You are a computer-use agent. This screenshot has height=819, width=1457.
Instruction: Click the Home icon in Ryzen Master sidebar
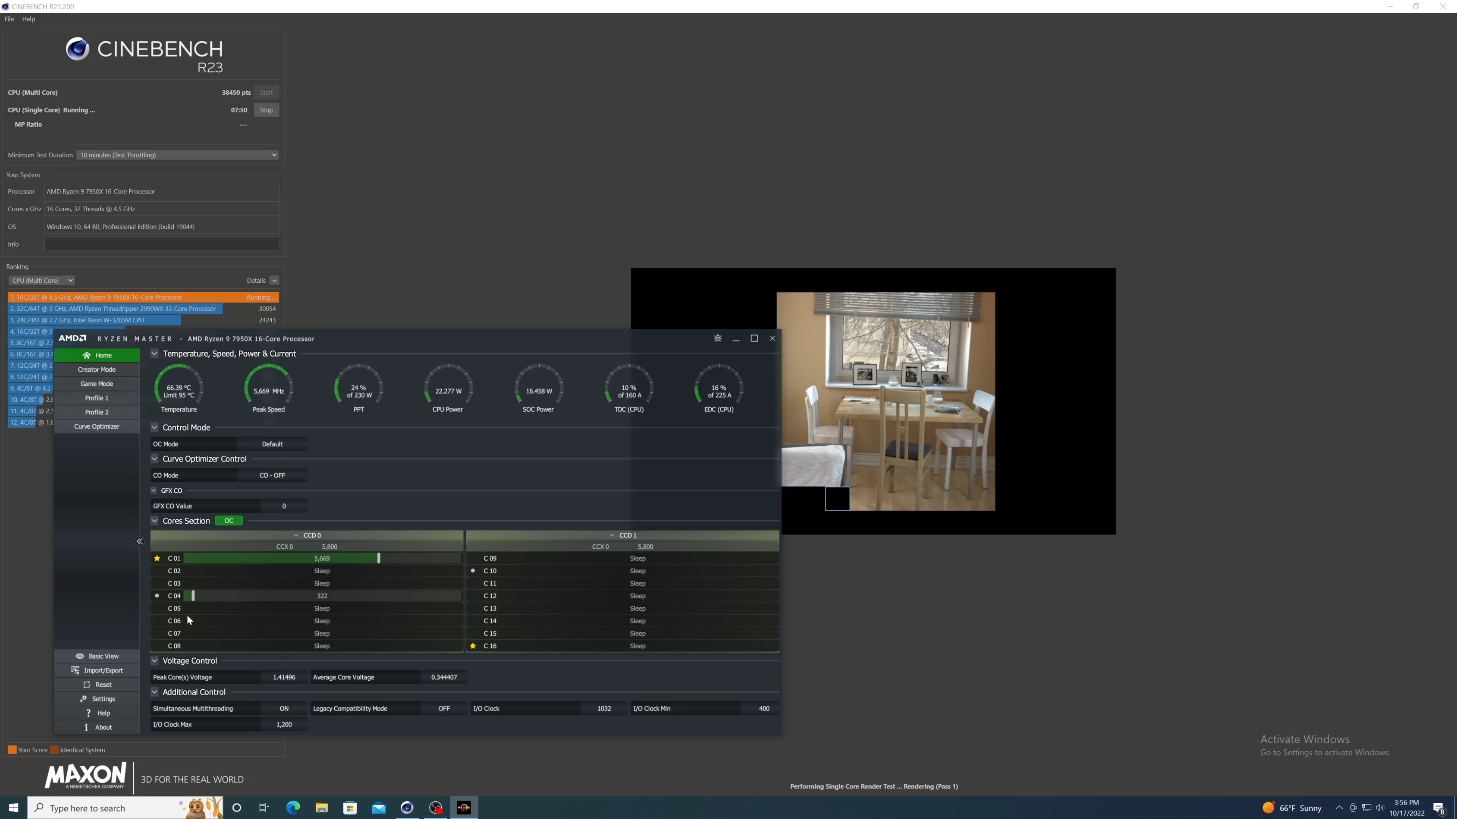point(87,355)
